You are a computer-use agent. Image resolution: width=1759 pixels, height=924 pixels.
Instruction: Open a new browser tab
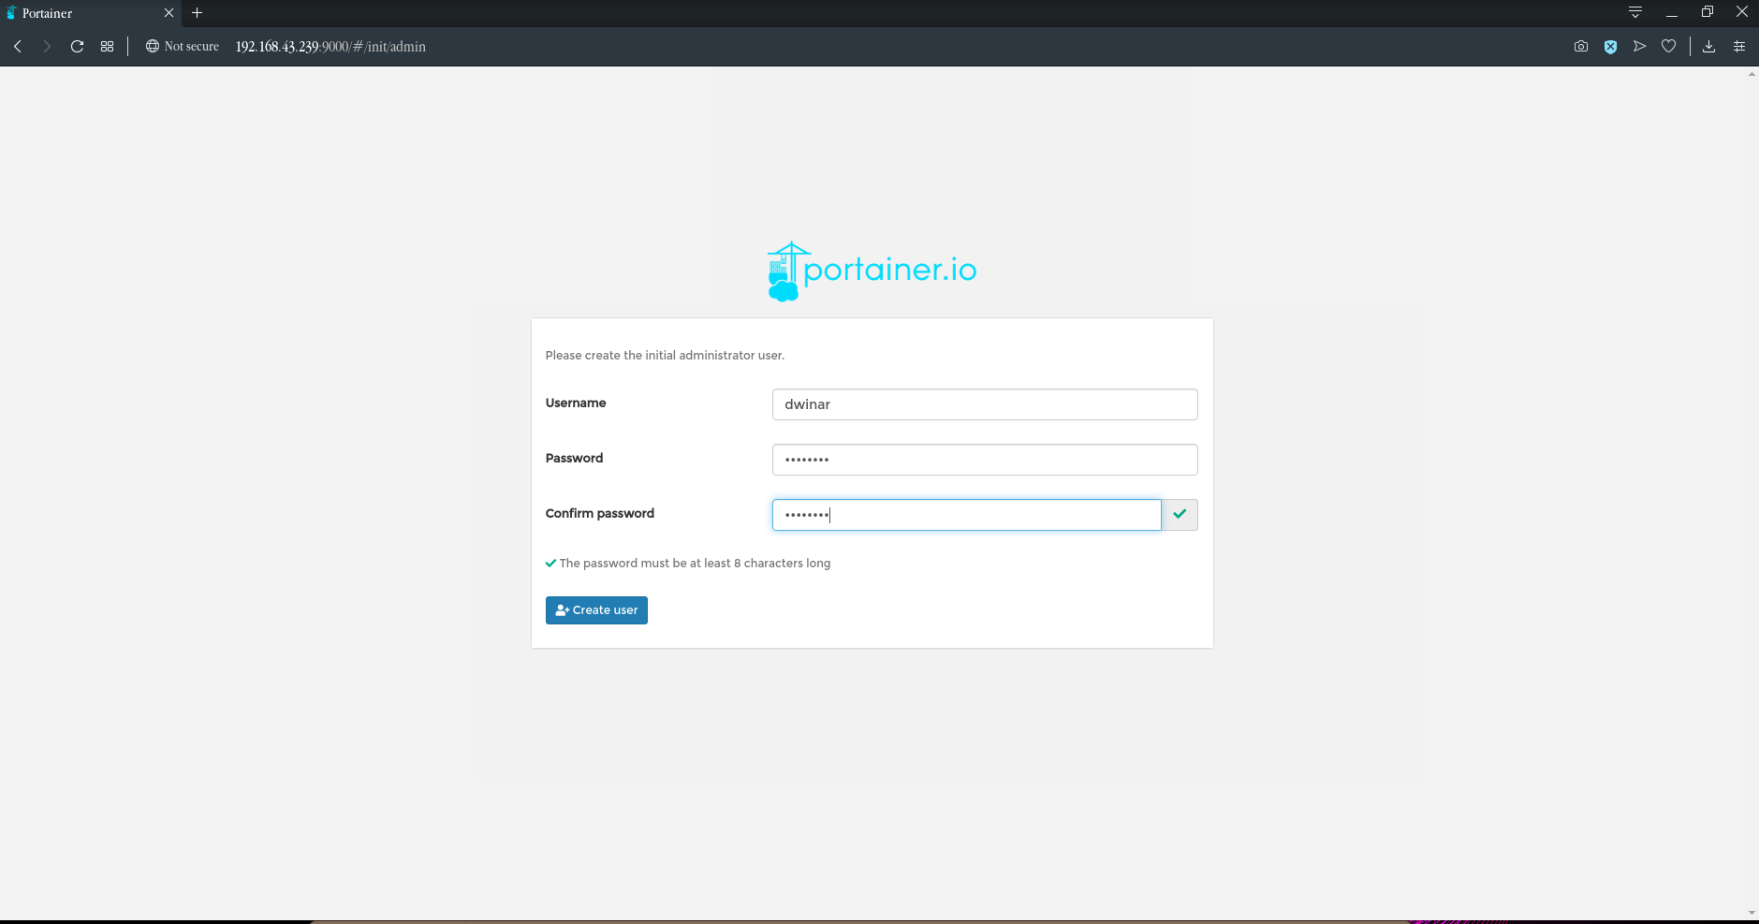pos(197,13)
